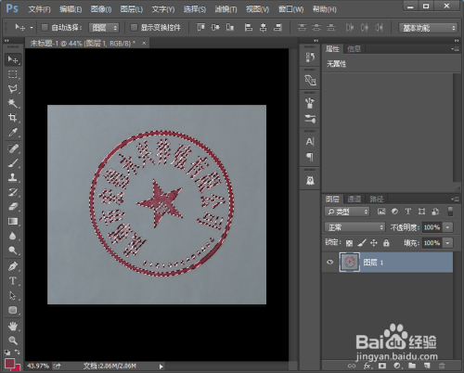Align top edges button

pyautogui.click(x=200, y=28)
